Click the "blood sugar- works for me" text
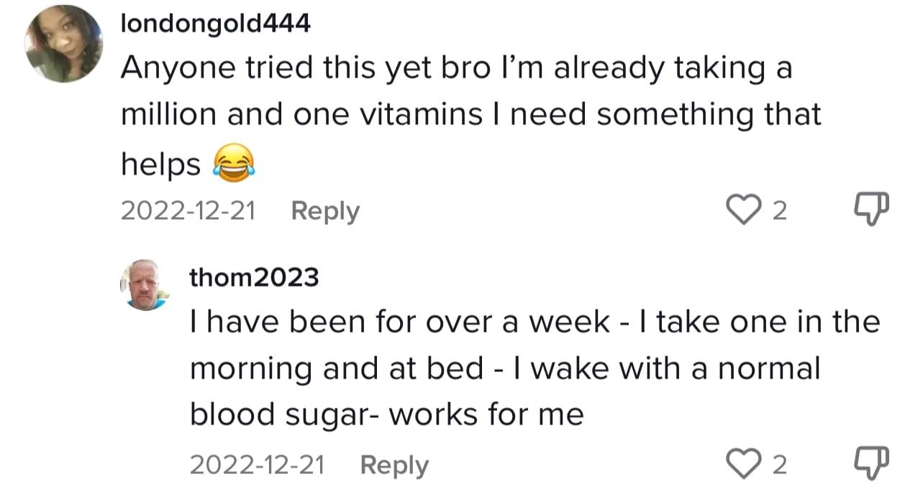923x492 pixels. click(386, 415)
